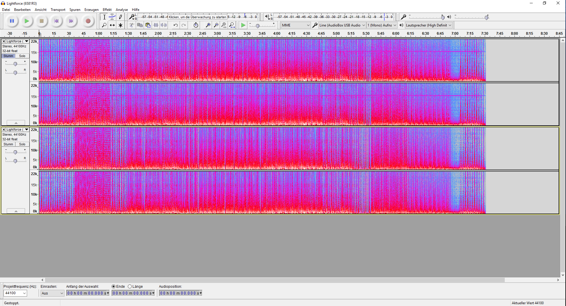Select the Ende radio button

tap(113, 286)
